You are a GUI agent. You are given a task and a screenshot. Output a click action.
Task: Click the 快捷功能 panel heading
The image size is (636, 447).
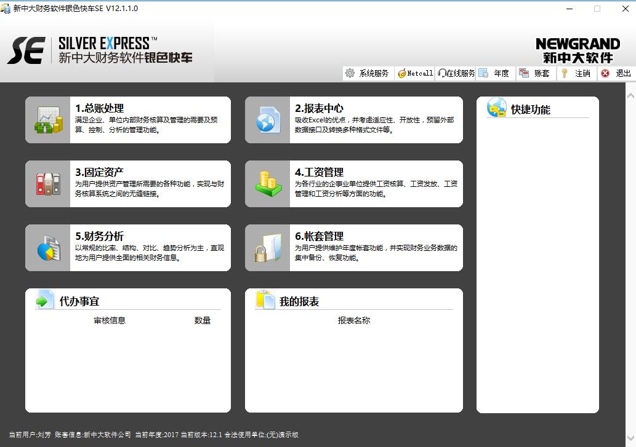click(531, 109)
